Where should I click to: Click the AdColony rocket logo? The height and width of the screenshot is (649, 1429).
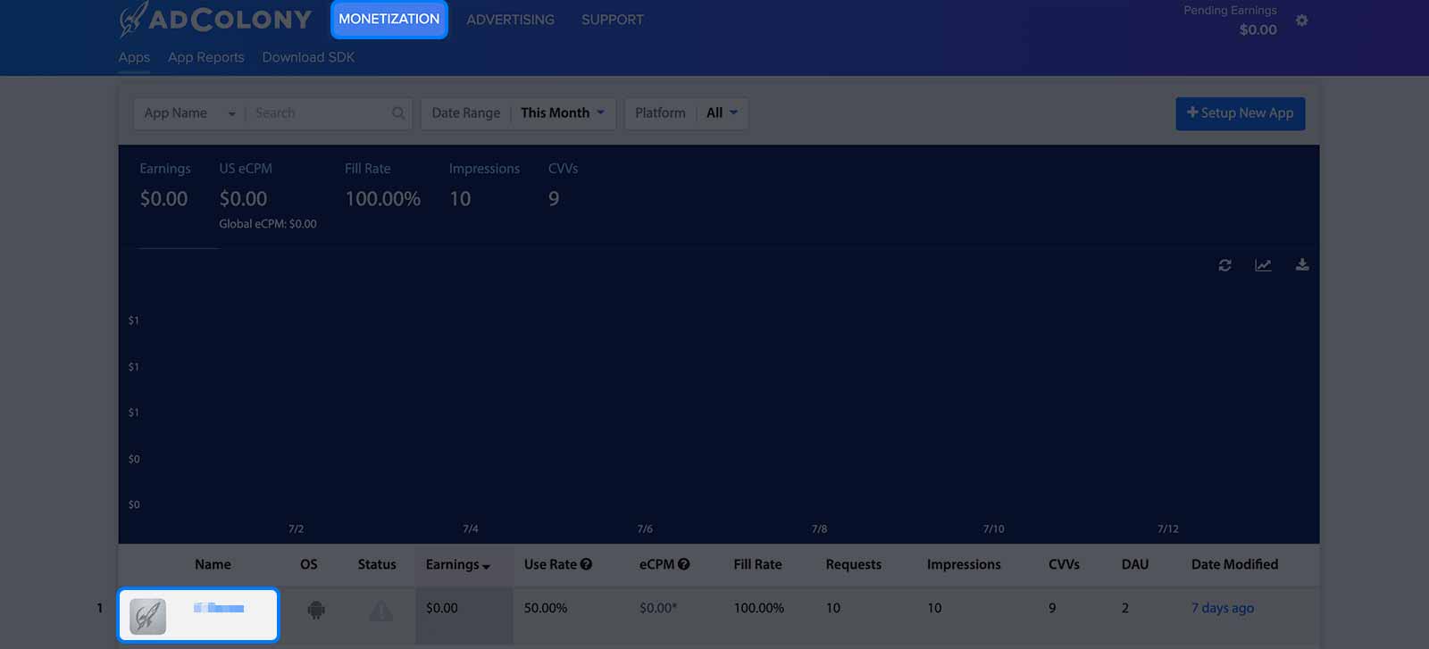tap(214, 20)
